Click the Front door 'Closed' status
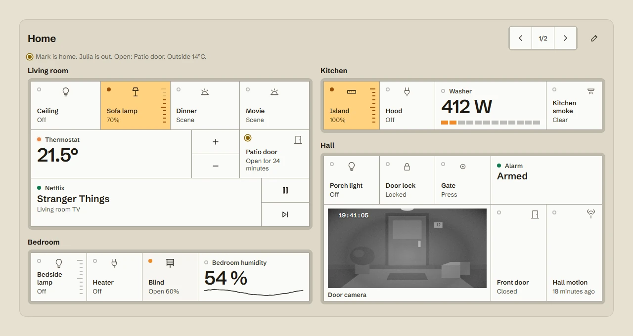 point(507,292)
